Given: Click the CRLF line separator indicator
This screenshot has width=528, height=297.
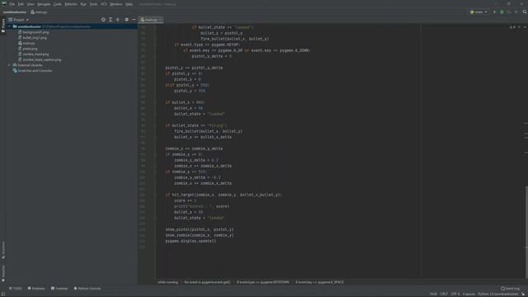Looking at the screenshot, I should point(444,295).
